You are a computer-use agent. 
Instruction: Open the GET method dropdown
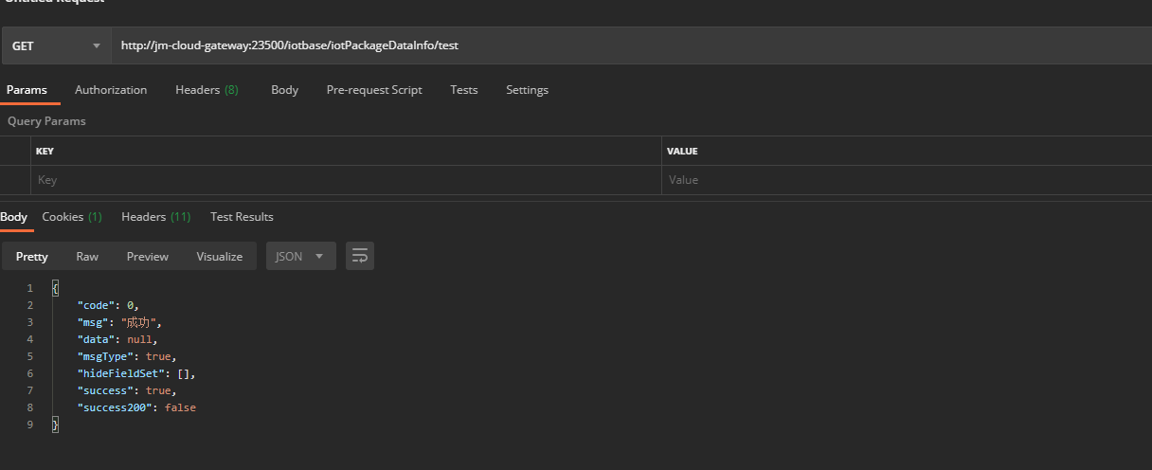[x=56, y=45]
